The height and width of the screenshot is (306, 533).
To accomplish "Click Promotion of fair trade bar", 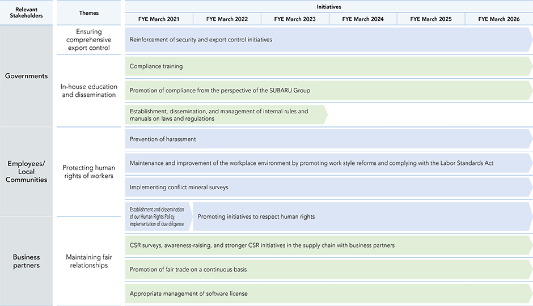I will [x=329, y=269].
